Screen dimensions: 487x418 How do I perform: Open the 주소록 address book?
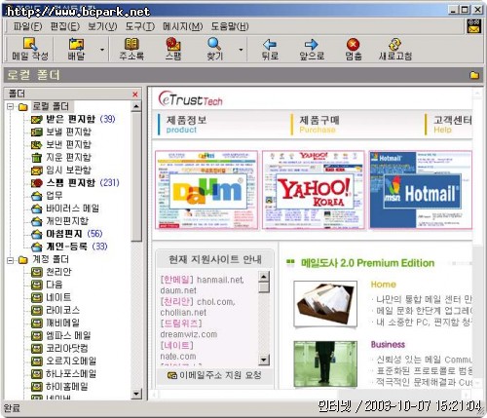point(131,49)
